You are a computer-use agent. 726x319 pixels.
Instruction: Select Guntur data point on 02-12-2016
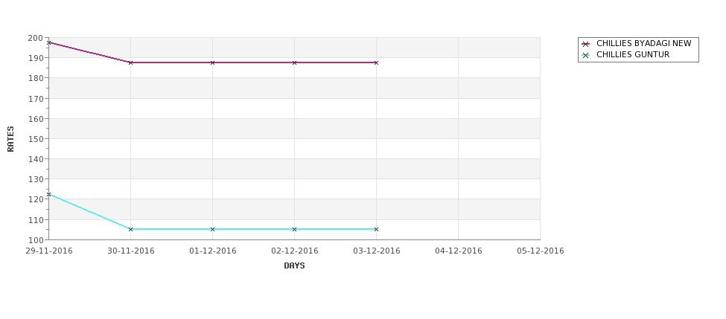pos(294,229)
